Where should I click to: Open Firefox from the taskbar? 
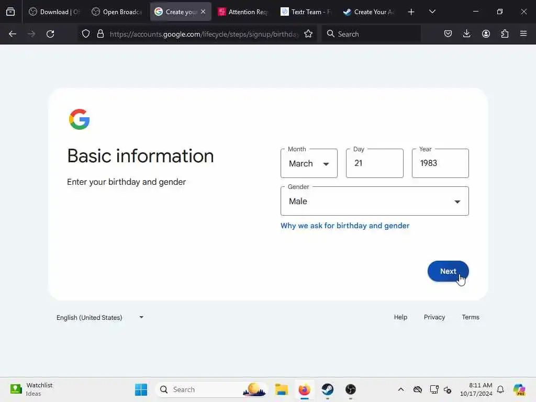tap(304, 389)
